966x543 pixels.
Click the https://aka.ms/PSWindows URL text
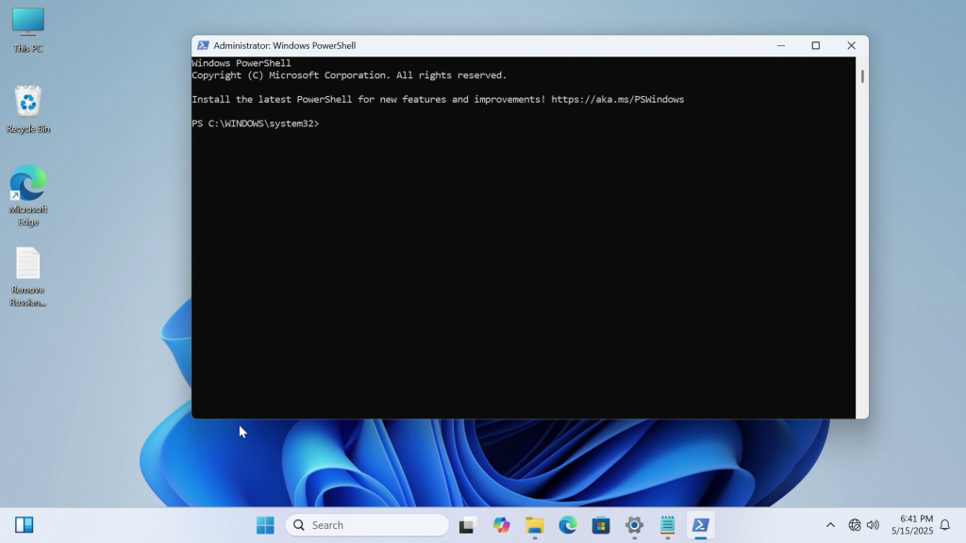[617, 99]
